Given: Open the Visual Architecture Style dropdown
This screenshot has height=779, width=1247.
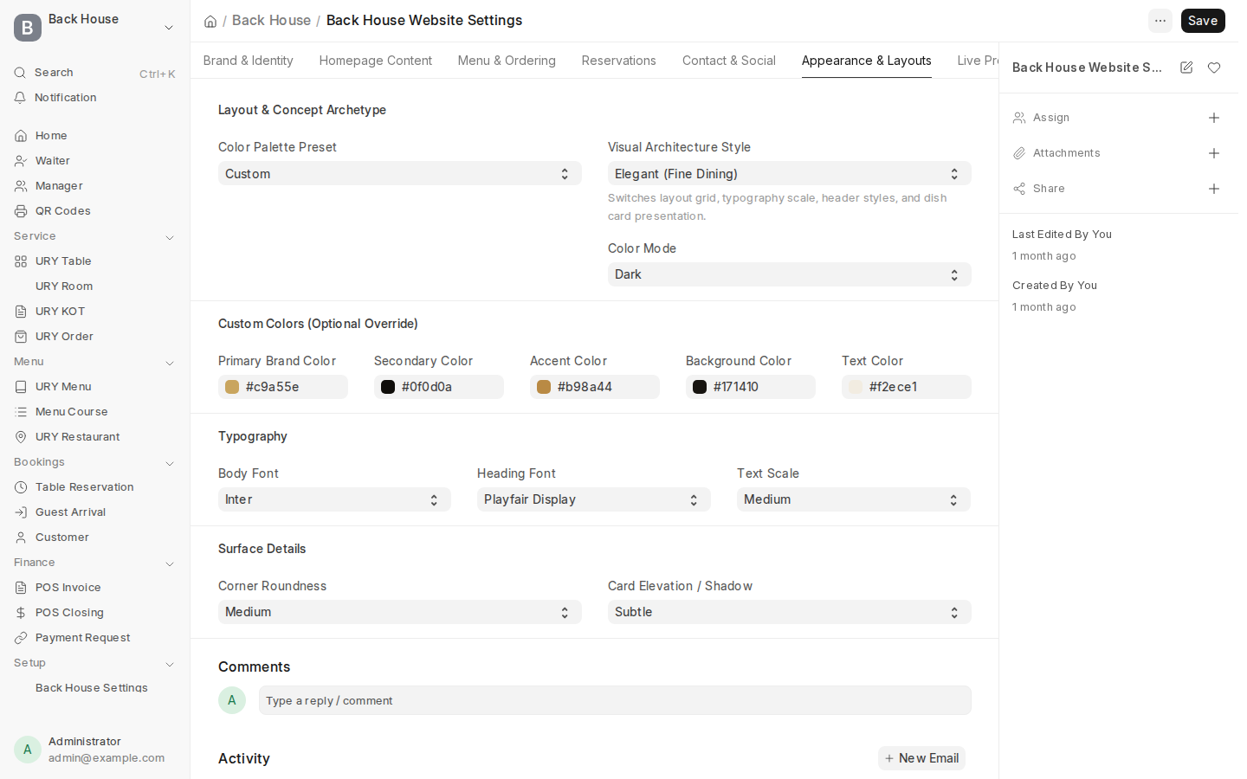Looking at the screenshot, I should (x=789, y=174).
